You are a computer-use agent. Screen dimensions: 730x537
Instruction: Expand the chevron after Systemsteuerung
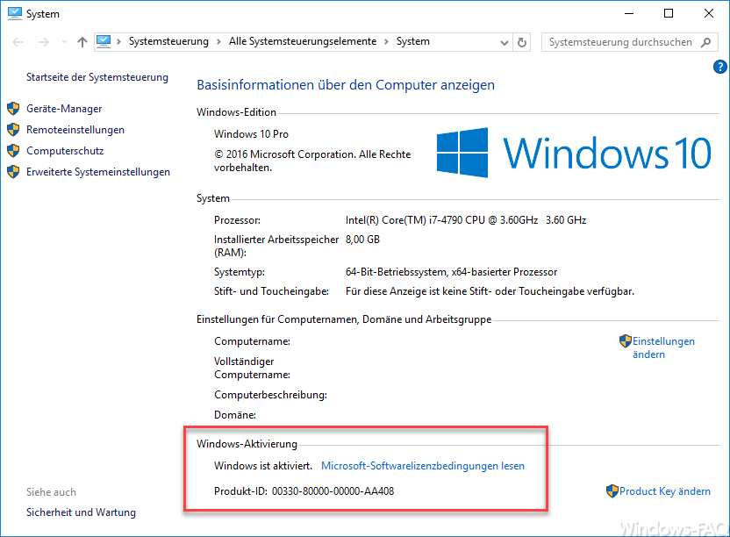point(218,42)
